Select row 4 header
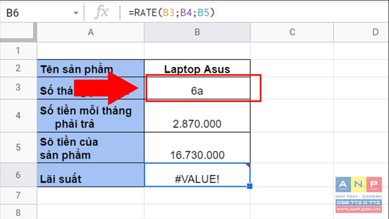 [18, 115]
